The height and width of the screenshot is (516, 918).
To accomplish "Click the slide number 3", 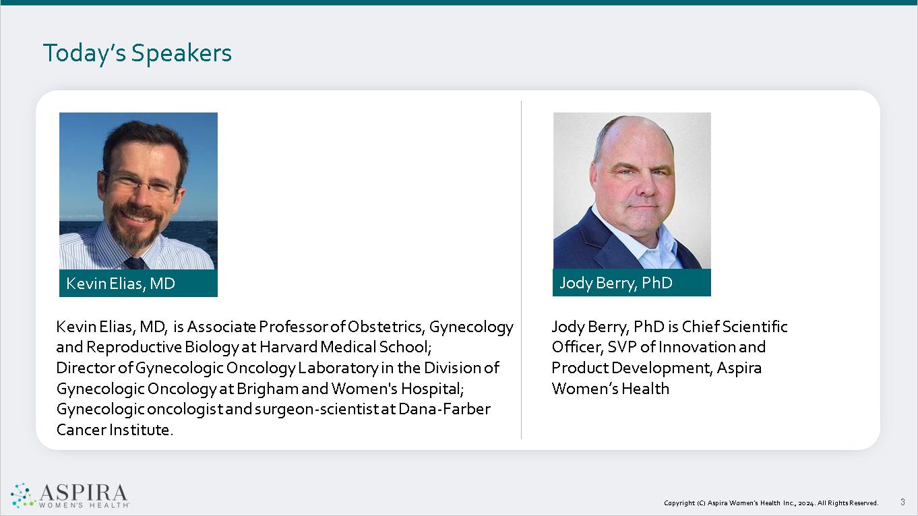I will tap(902, 502).
